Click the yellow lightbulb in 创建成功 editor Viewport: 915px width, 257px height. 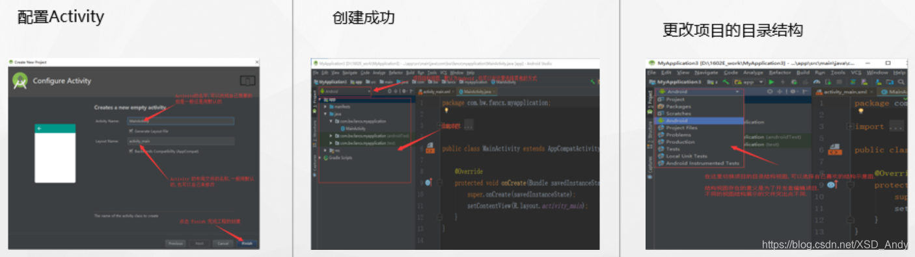446,110
